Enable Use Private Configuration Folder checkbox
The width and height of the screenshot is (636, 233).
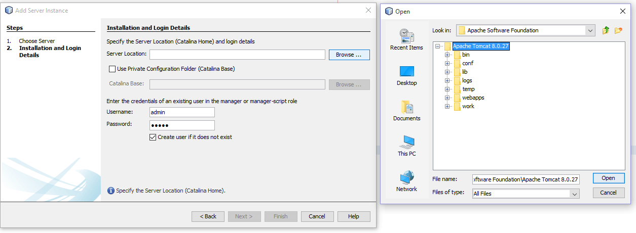pos(113,69)
